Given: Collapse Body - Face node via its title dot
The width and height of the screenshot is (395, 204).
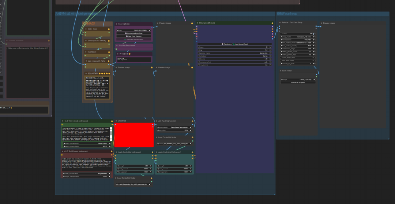Looking at the screenshot, I should tap(86, 29).
